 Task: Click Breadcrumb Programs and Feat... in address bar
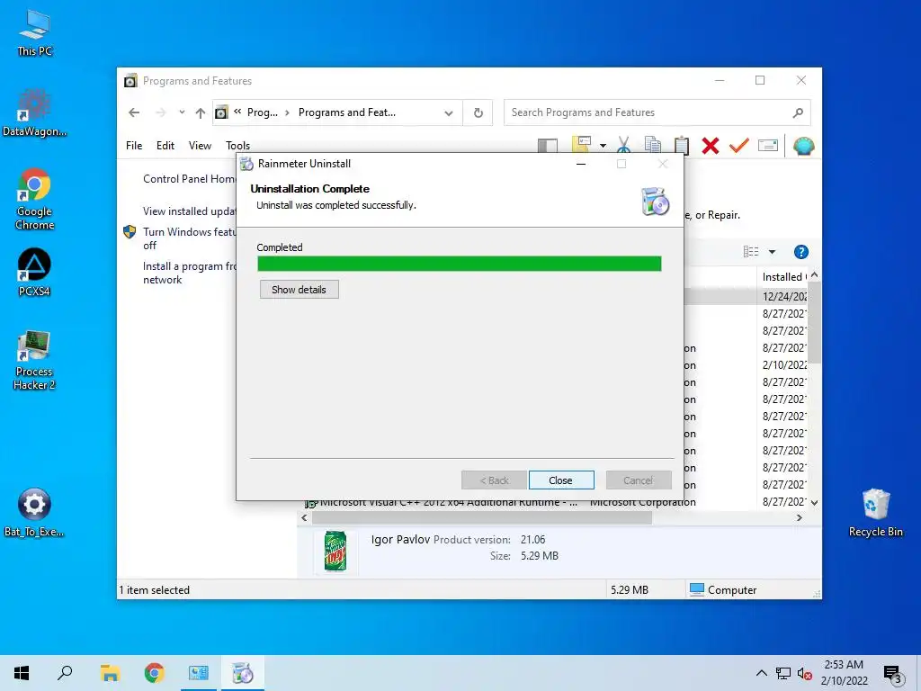[347, 112]
